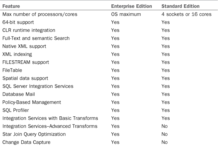
Task: Click the Standard Edition column header
Action: click(181, 6)
